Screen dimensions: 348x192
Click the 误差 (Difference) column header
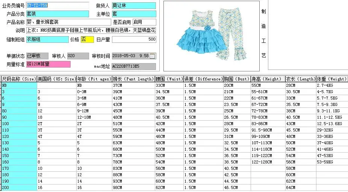click(x=204, y=79)
